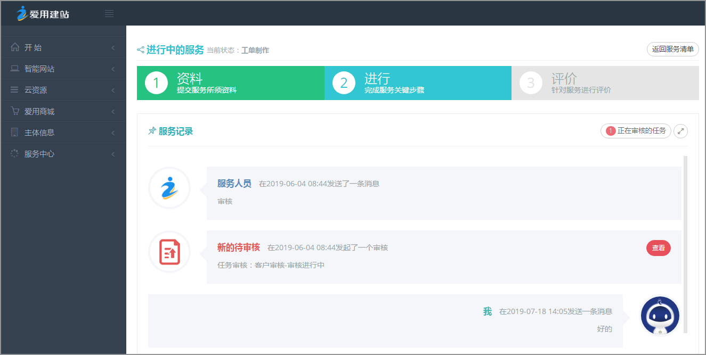Click the 服务人员 avatar logo
The height and width of the screenshot is (355, 706).
click(x=169, y=188)
